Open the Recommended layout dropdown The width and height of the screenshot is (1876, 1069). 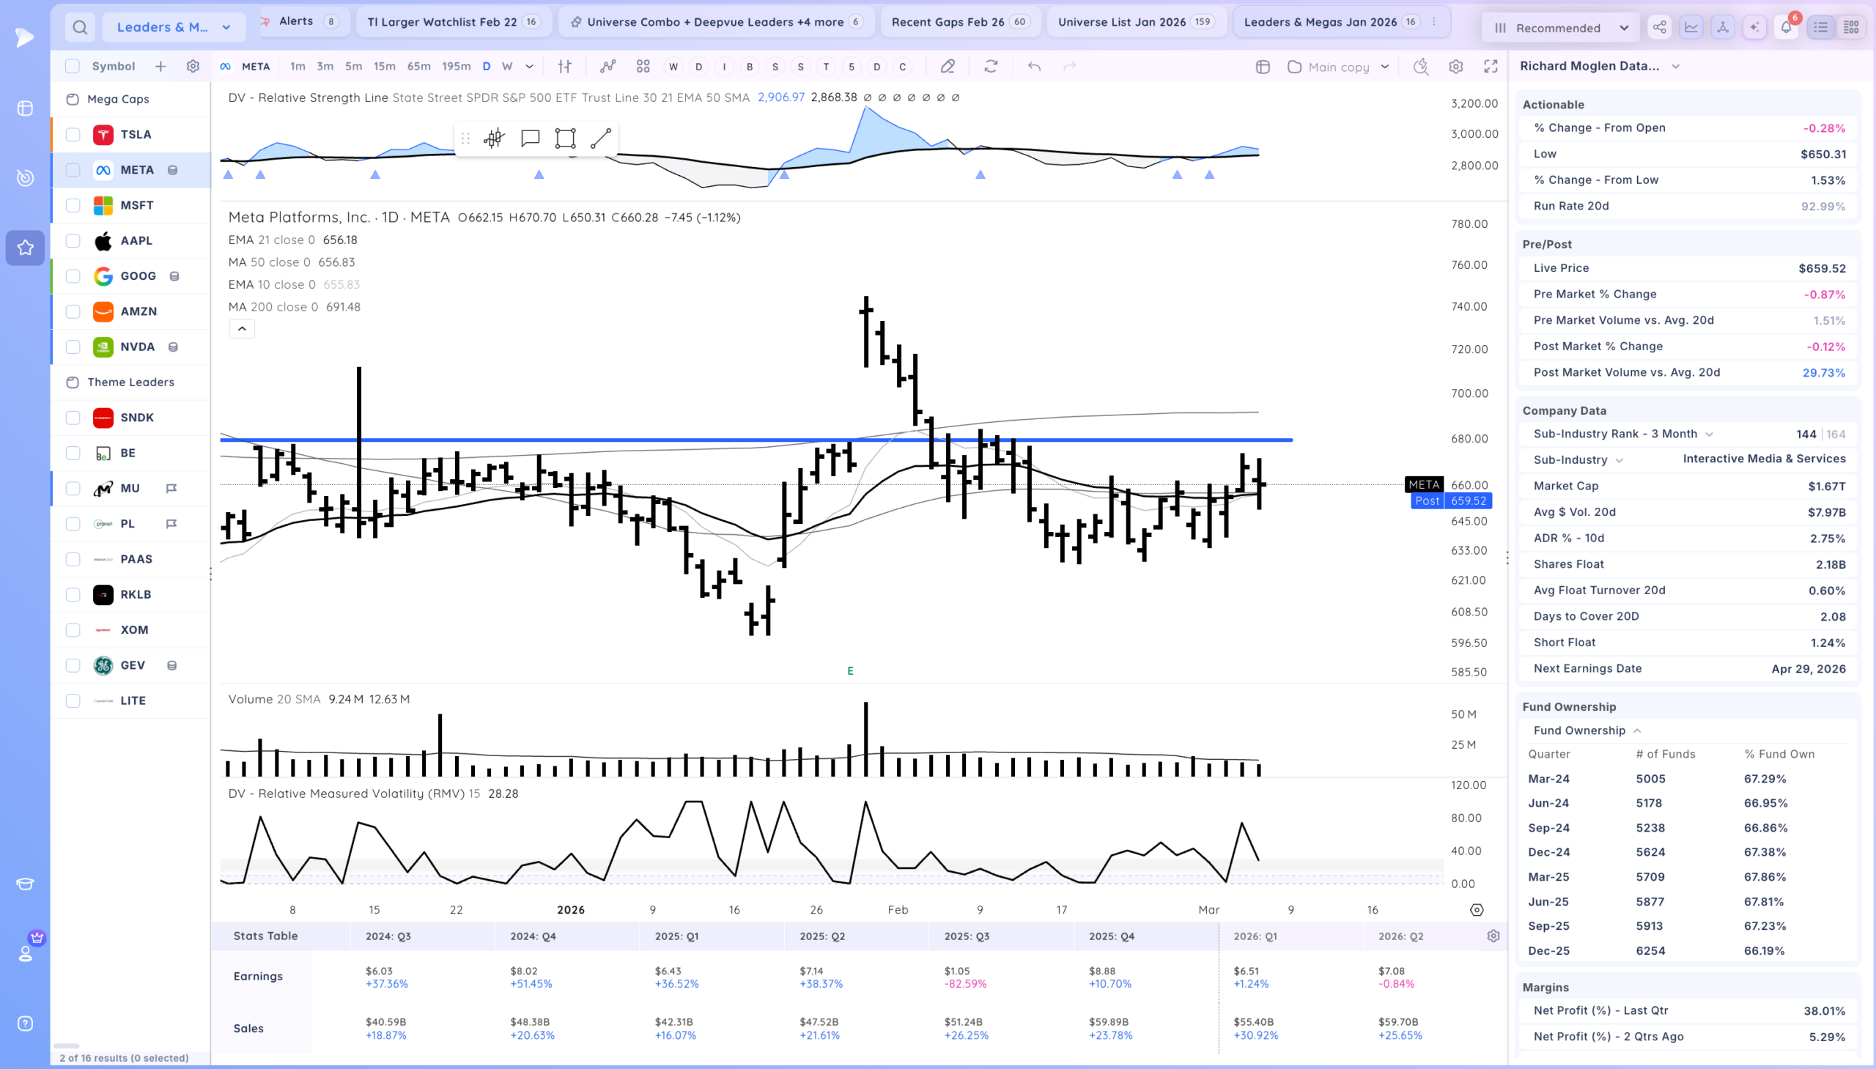point(1560,27)
